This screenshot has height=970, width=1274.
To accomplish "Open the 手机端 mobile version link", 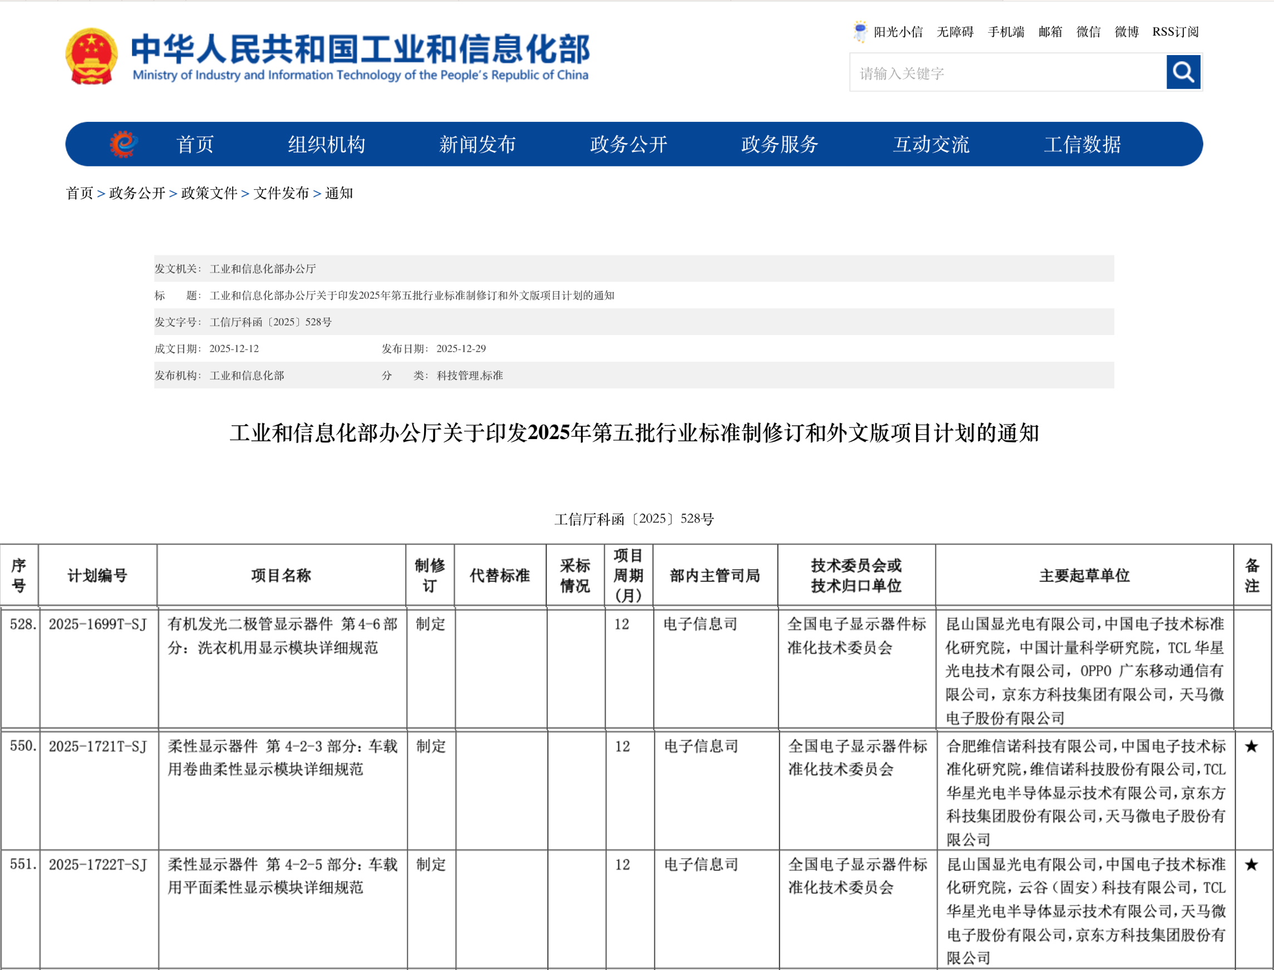I will [x=1006, y=32].
